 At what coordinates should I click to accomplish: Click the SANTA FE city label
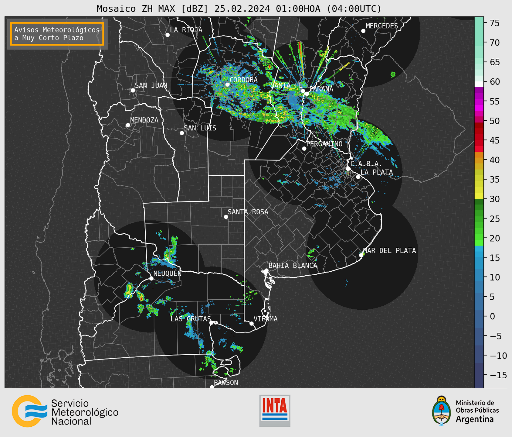[286, 85]
